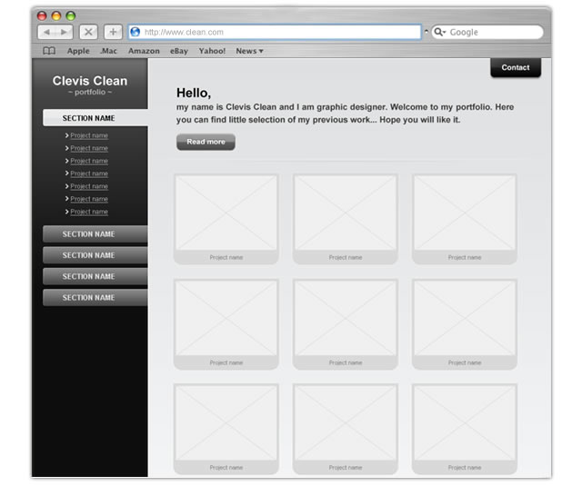
Task: Open the Apple bookmark
Action: 78,51
